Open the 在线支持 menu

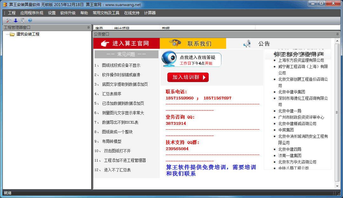[x=132, y=13]
